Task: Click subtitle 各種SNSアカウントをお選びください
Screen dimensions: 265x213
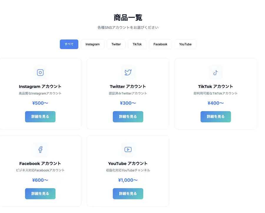Action: click(x=128, y=27)
